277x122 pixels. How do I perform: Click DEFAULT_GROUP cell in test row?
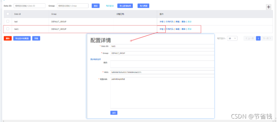[59, 22]
